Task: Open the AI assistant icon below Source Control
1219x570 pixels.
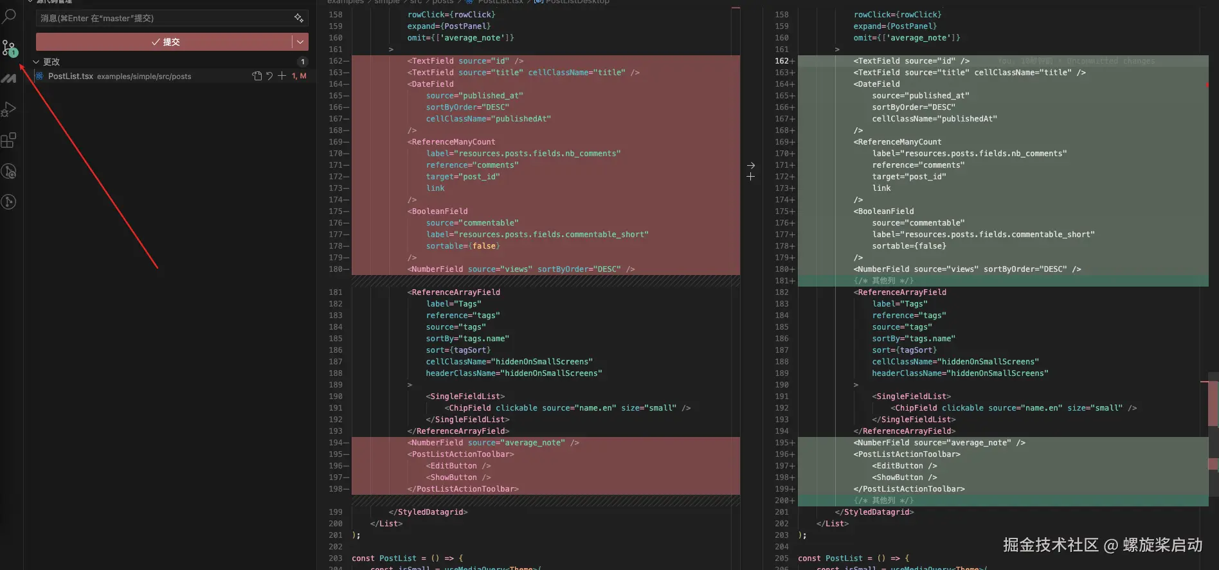Action: [9, 78]
